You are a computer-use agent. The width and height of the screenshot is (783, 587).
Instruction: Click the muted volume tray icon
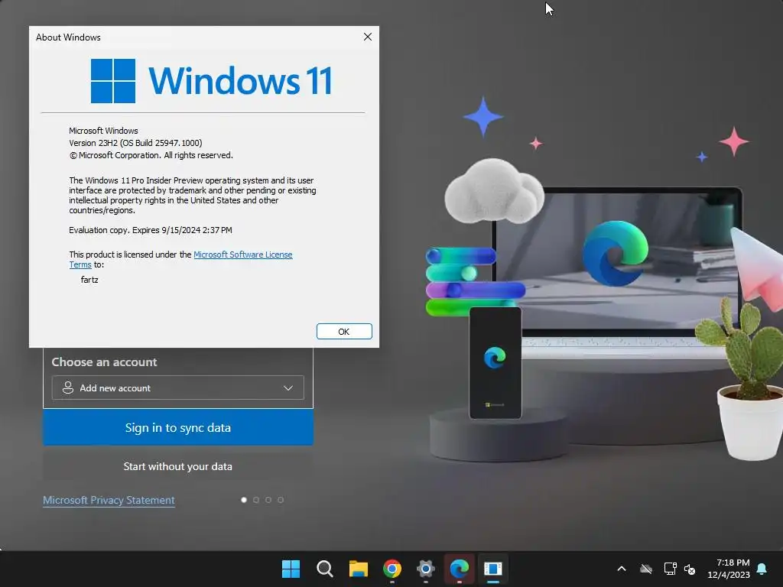click(690, 569)
